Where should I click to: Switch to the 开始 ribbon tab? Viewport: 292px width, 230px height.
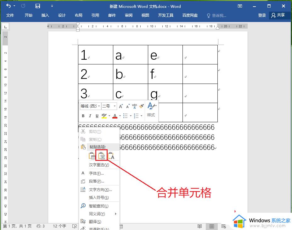[x=29, y=15]
